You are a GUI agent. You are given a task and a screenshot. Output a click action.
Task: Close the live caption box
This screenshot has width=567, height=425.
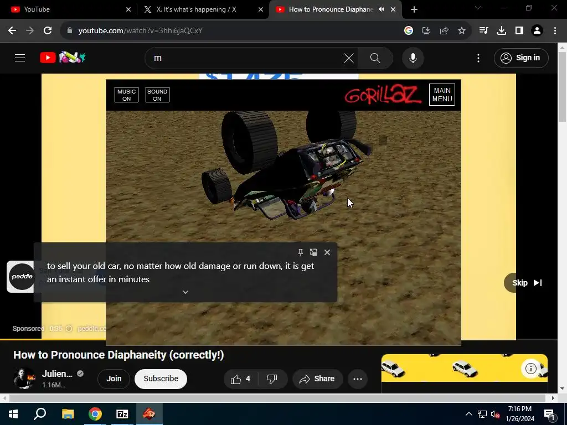click(x=327, y=252)
